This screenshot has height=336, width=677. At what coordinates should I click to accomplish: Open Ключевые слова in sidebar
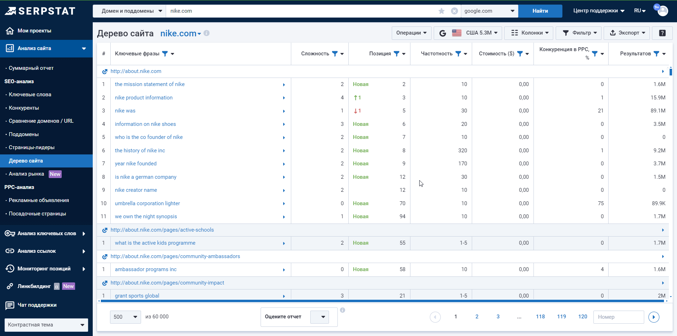[x=30, y=94]
